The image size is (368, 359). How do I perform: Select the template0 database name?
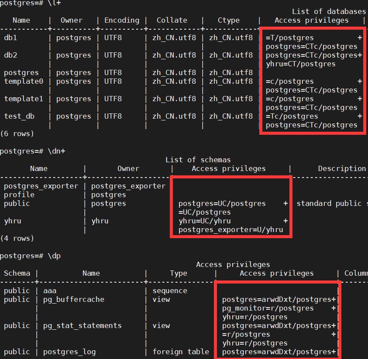pos(21,81)
